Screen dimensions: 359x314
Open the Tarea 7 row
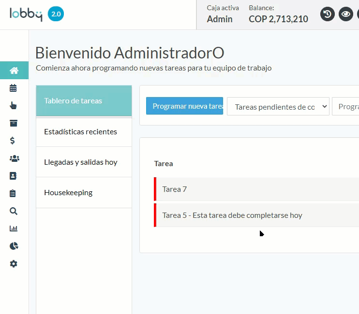coord(256,189)
